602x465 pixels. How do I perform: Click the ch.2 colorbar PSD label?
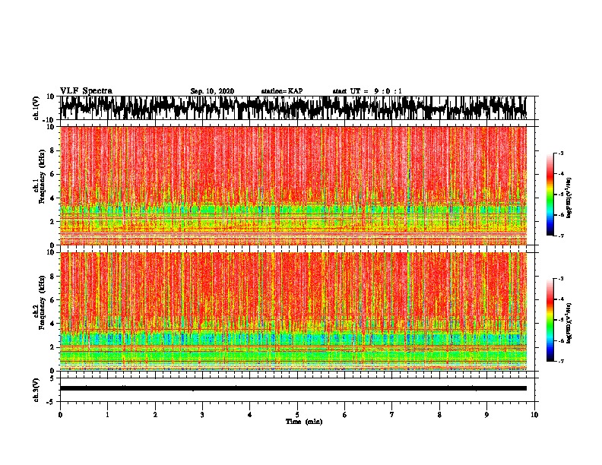[x=569, y=323]
